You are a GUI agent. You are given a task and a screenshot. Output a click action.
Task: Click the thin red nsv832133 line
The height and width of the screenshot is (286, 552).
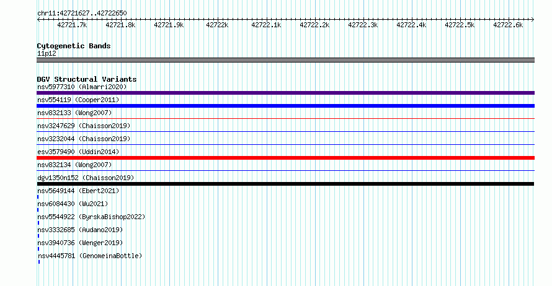click(285, 119)
